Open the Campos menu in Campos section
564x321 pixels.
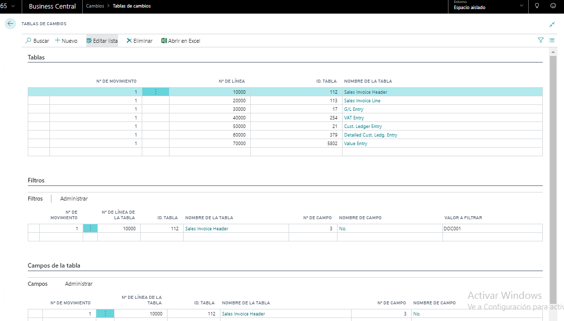(37, 284)
